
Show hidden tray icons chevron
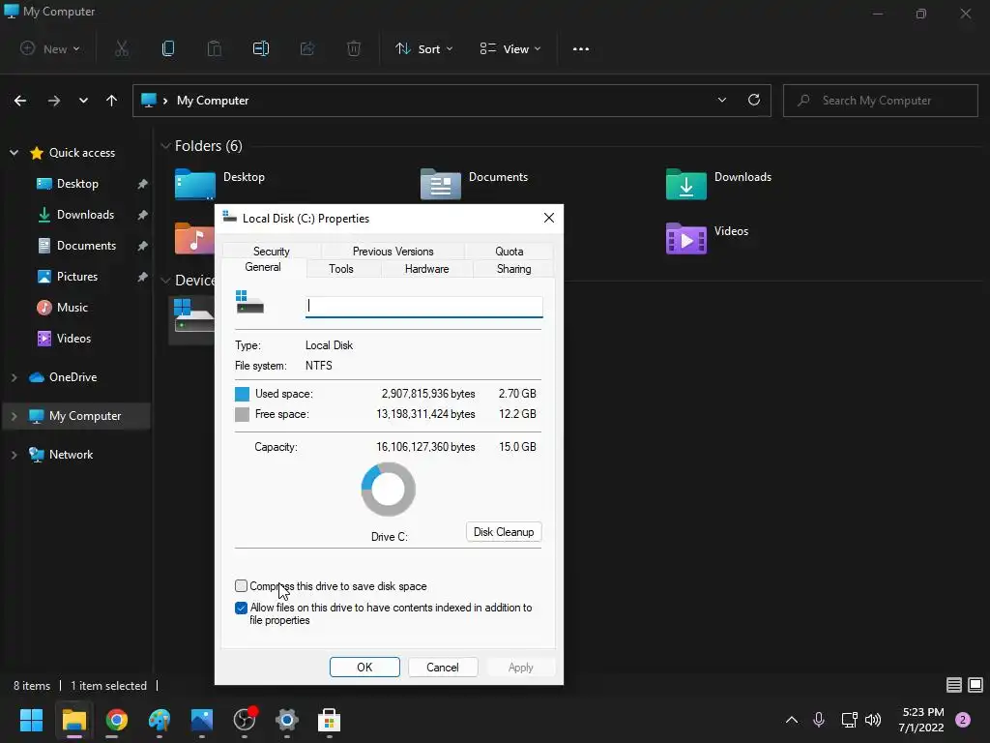pyautogui.click(x=791, y=720)
